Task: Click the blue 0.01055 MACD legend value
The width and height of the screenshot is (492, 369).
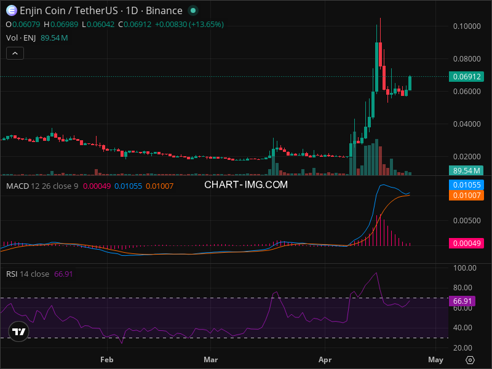Action: coord(128,186)
